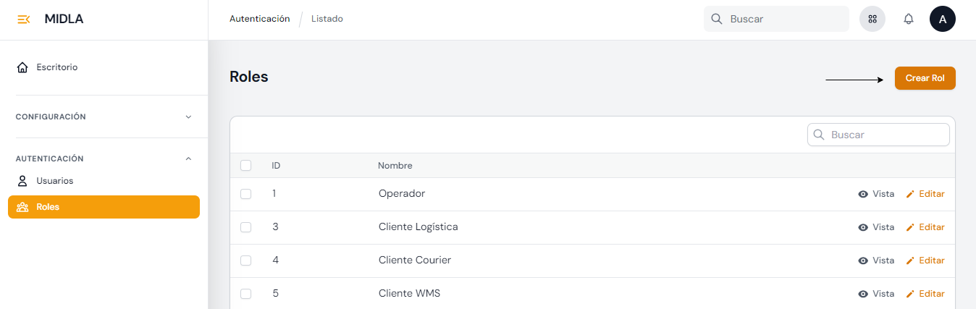
Task: Check the box for Operador row
Action: [245, 194]
